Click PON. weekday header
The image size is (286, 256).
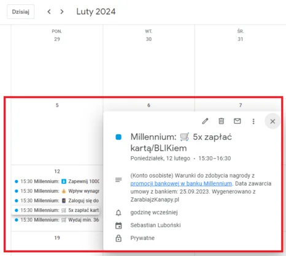(57, 31)
